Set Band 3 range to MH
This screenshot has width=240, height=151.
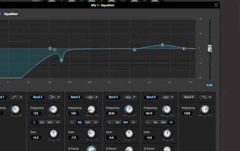88,123
